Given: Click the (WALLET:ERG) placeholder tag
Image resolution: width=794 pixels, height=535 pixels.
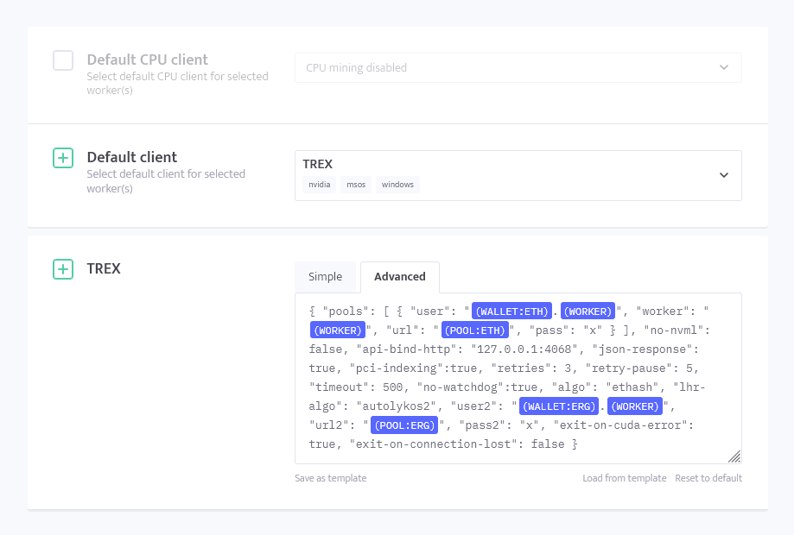Looking at the screenshot, I should pyautogui.click(x=559, y=406).
